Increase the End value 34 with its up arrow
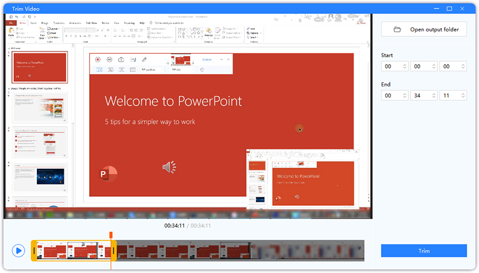479x273 pixels. [x=434, y=94]
